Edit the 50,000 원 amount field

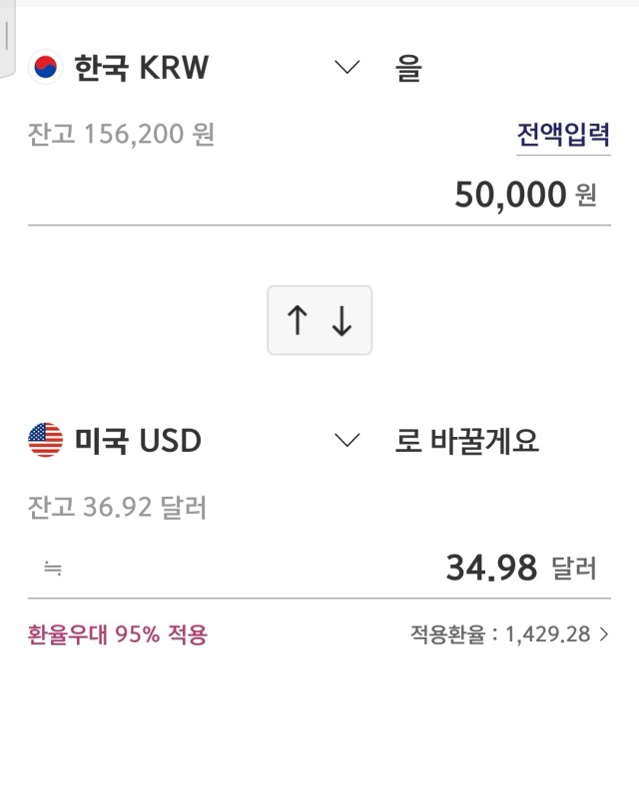[x=319, y=195]
